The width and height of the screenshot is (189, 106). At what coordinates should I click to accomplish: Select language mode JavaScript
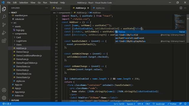pos(159,104)
